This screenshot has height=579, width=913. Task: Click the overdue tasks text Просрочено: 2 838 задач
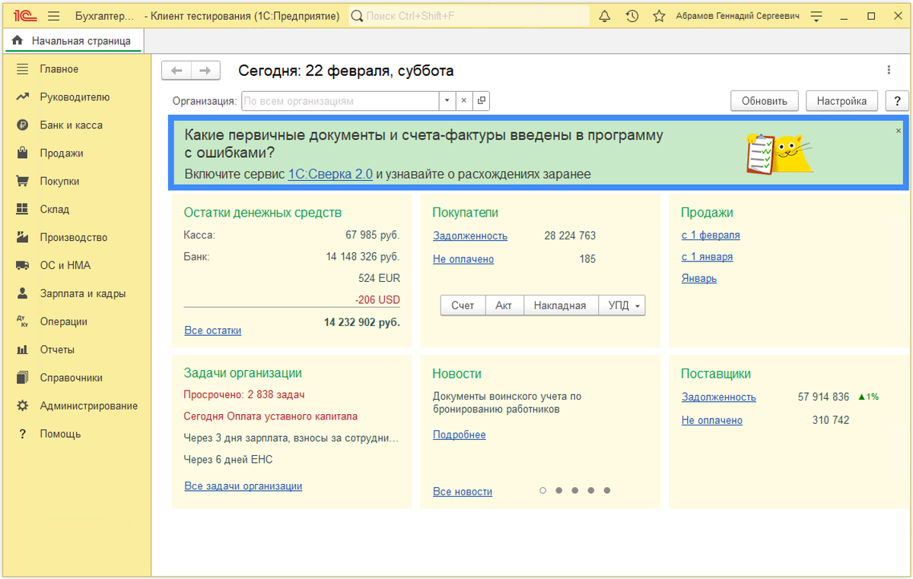pyautogui.click(x=244, y=394)
